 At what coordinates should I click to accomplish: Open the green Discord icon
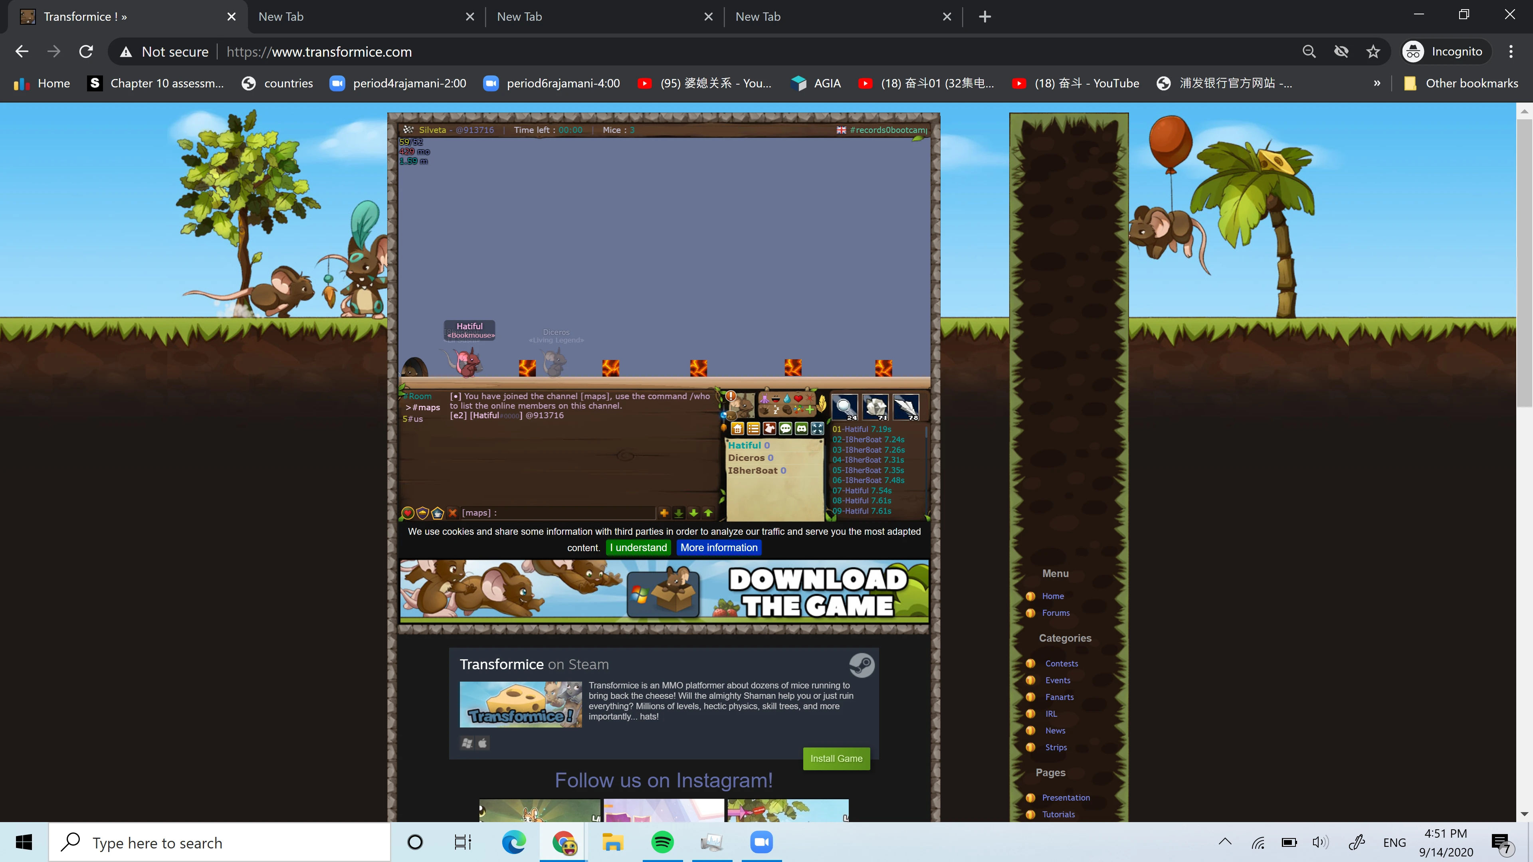(x=802, y=428)
